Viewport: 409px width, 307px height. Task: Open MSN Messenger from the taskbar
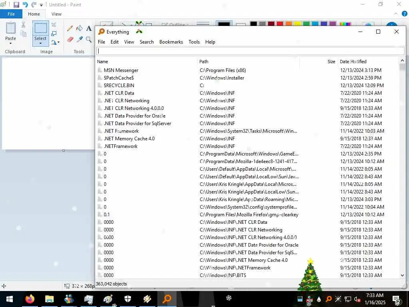[x=69, y=299]
